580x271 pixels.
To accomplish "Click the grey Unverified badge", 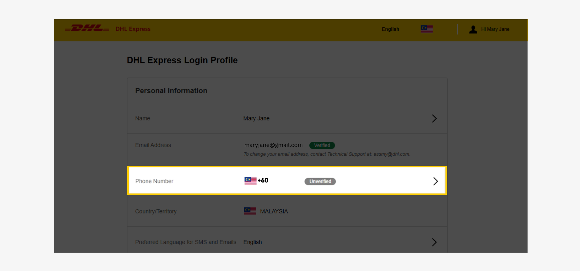I will click(x=320, y=181).
